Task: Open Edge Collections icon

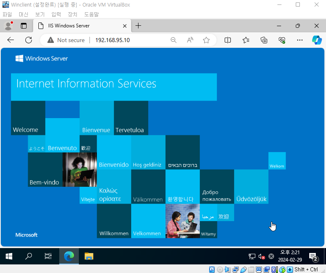Action: (264, 40)
